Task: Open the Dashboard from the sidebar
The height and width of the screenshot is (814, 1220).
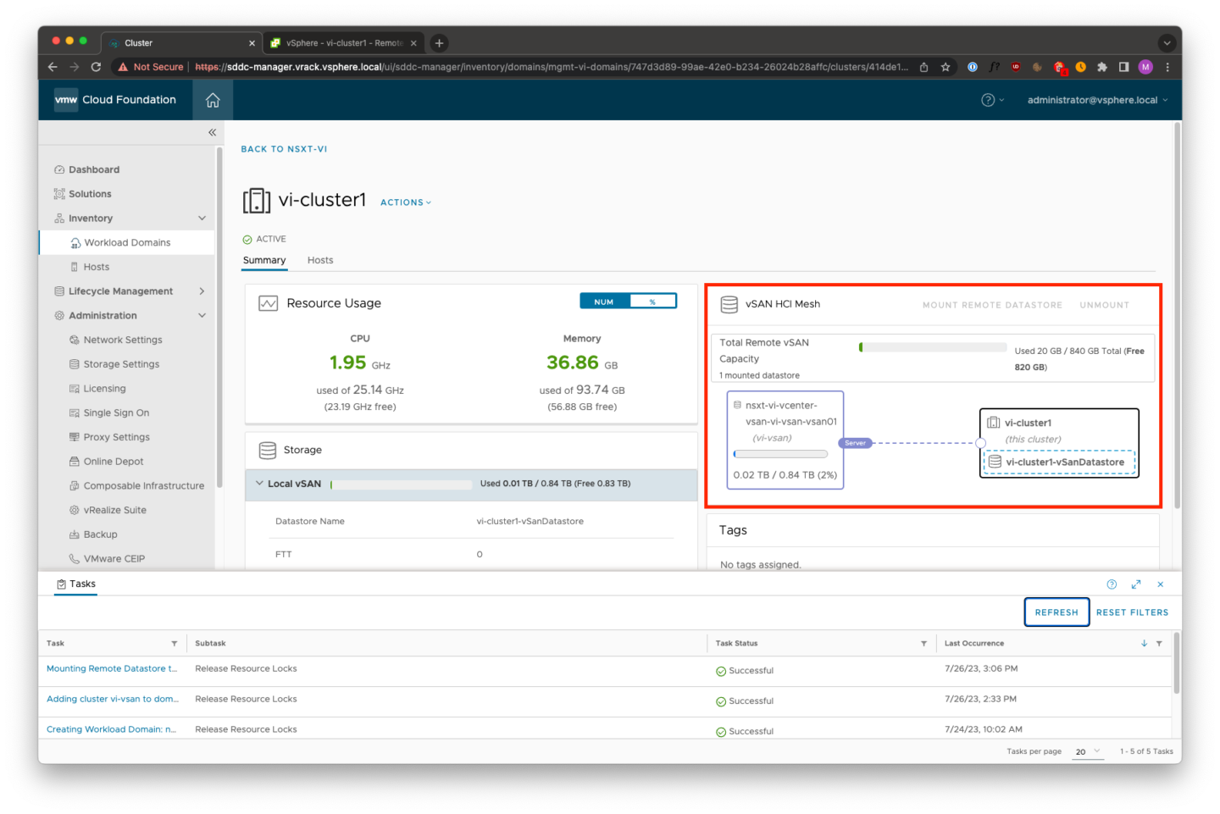Action: click(93, 169)
